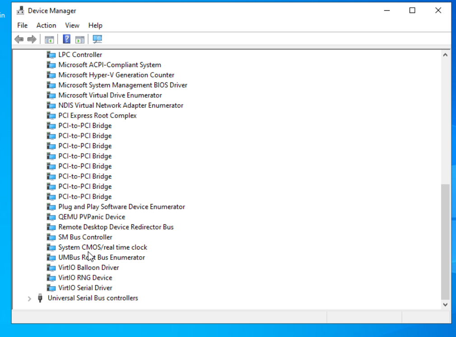Select System CMOS/real time clock entry
This screenshot has width=456, height=337.
[102, 247]
